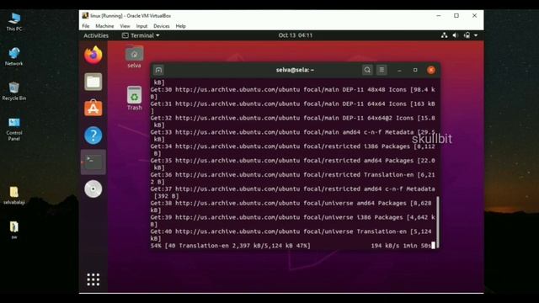Minimize the VirtualBox window

(439, 16)
